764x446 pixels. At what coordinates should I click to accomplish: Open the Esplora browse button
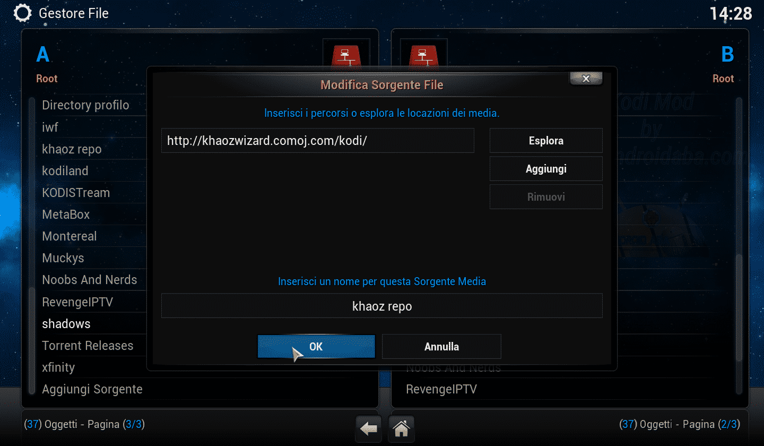pos(546,141)
